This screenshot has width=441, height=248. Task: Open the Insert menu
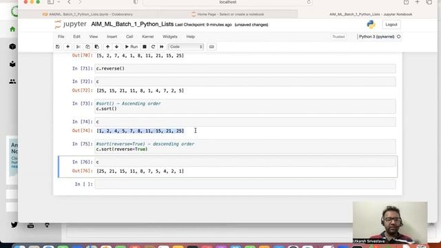pyautogui.click(x=112, y=37)
